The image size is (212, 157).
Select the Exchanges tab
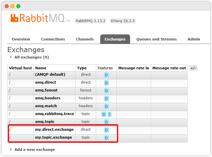click(x=115, y=39)
